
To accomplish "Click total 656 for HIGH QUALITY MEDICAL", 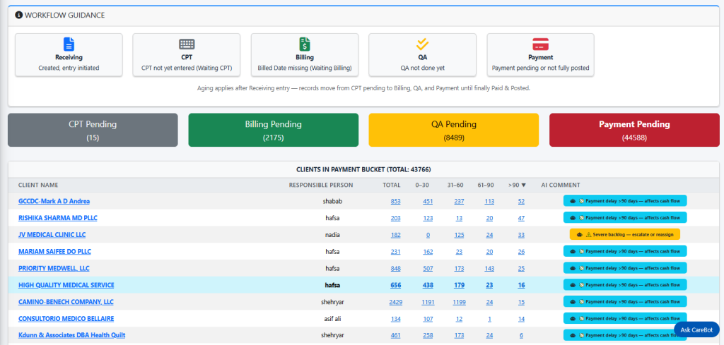I will coord(396,286).
